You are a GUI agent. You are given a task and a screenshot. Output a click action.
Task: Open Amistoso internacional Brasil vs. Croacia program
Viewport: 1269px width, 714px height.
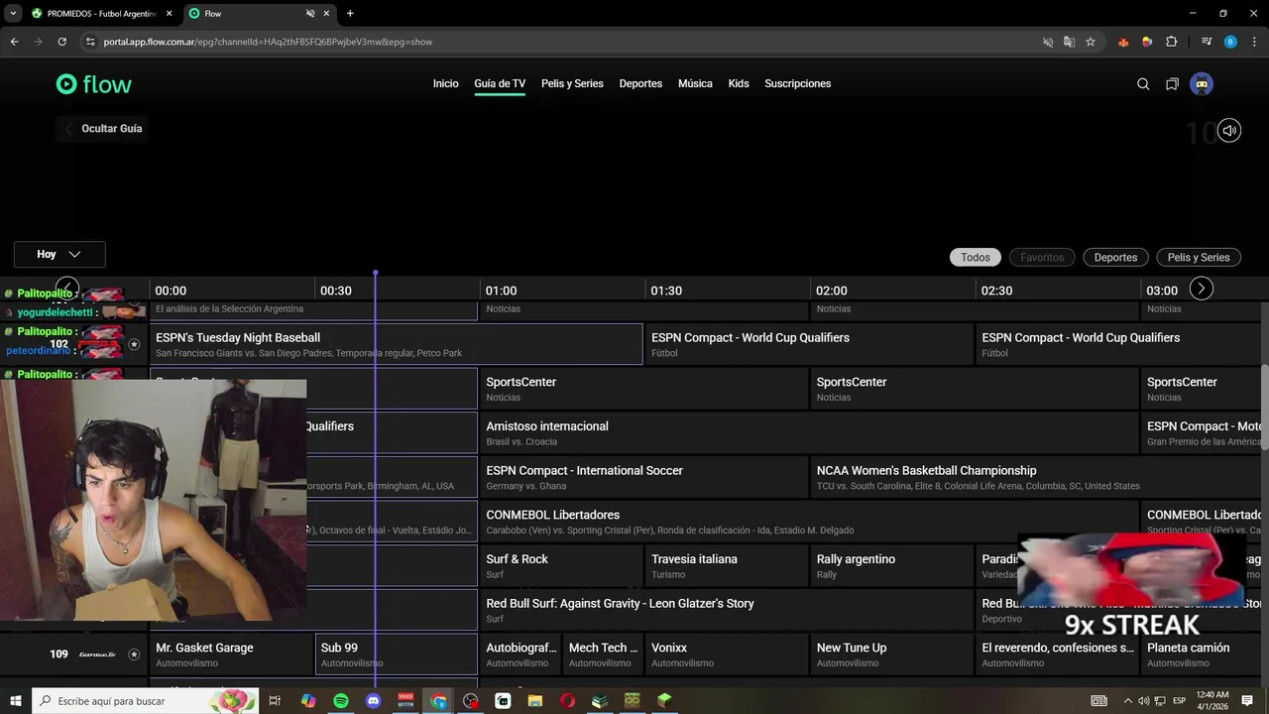(x=809, y=433)
